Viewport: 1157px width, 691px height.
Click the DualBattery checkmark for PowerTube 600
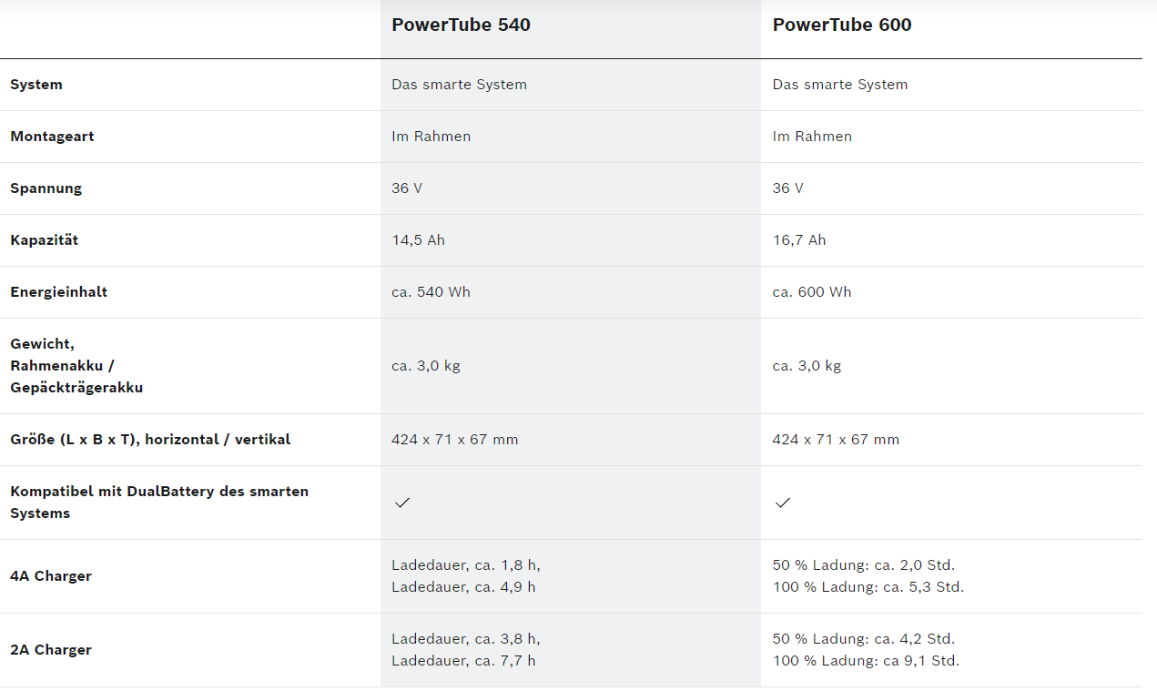pos(783,503)
